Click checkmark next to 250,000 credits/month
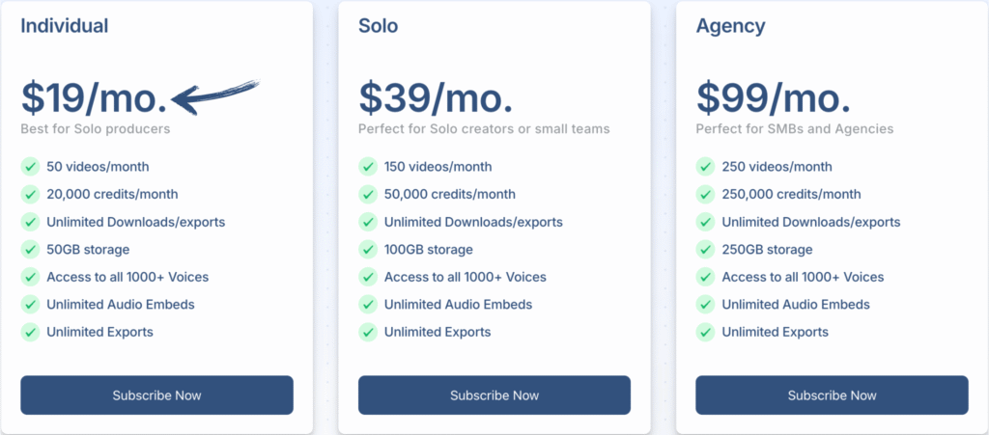 pos(705,194)
